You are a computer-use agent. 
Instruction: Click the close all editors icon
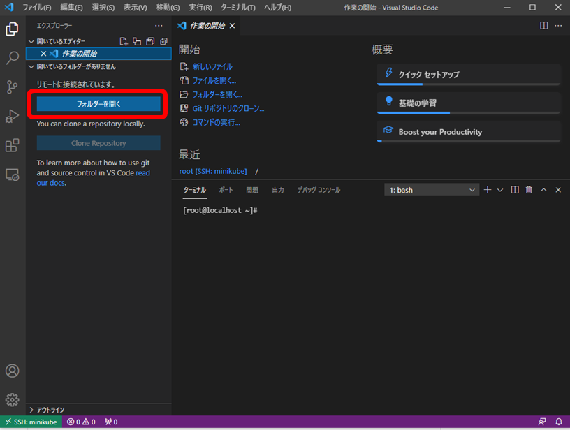164,41
